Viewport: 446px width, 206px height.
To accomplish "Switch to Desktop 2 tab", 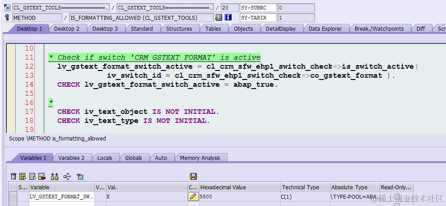I will [67, 29].
